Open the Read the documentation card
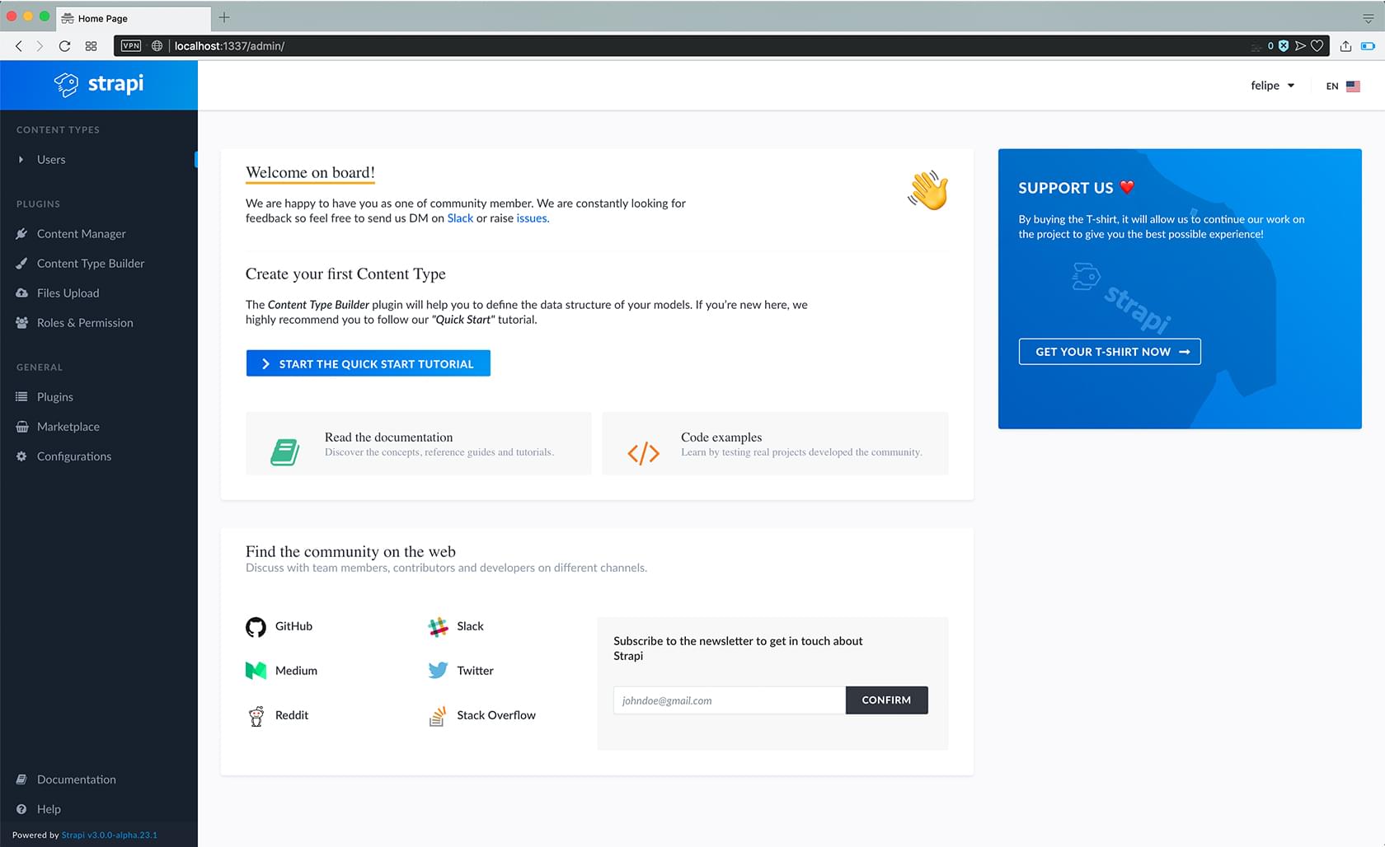 point(419,444)
